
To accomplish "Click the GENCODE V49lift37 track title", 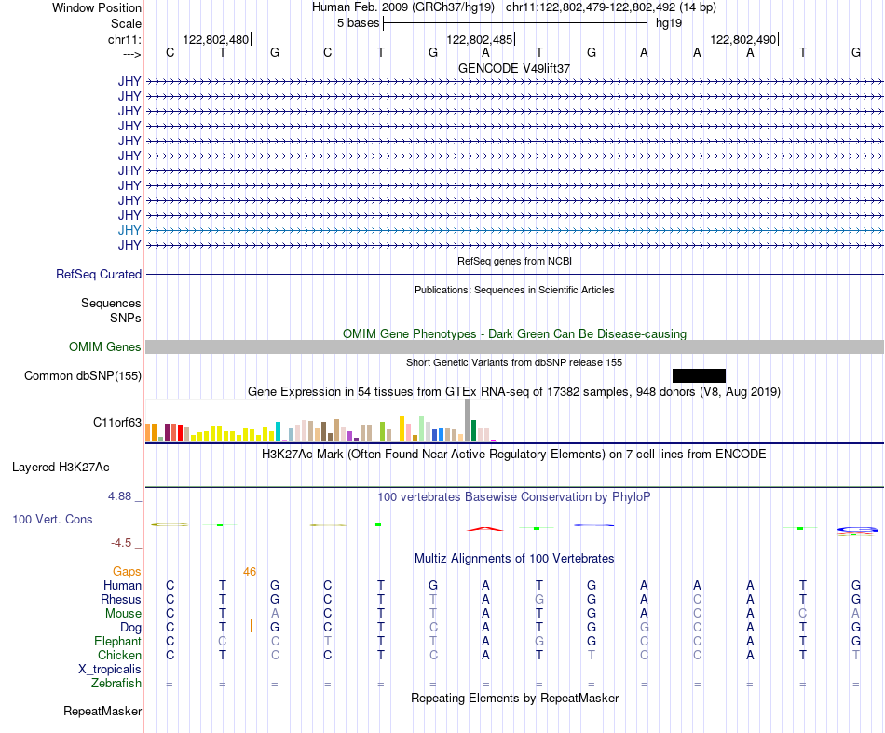I will (514, 68).
